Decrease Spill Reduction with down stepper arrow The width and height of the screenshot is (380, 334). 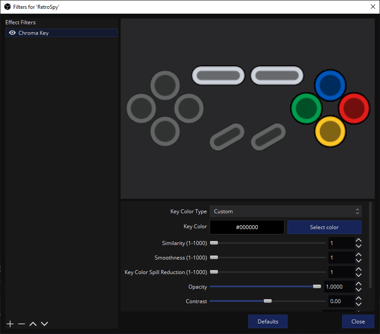tap(358, 275)
